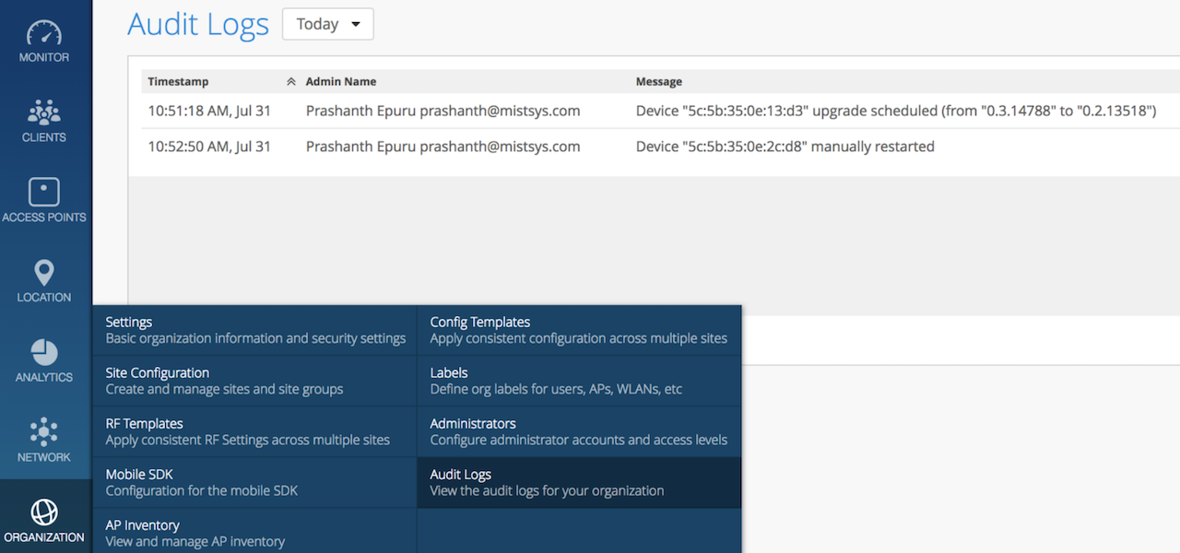
Task: Open Mobile SDK configuration entry
Action: tap(255, 482)
